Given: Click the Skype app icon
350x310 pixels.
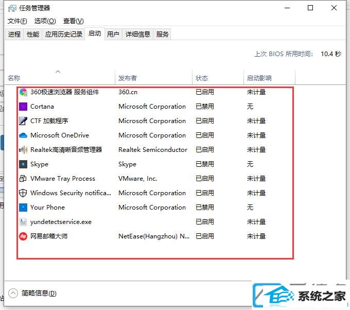Looking at the screenshot, I should [x=23, y=164].
